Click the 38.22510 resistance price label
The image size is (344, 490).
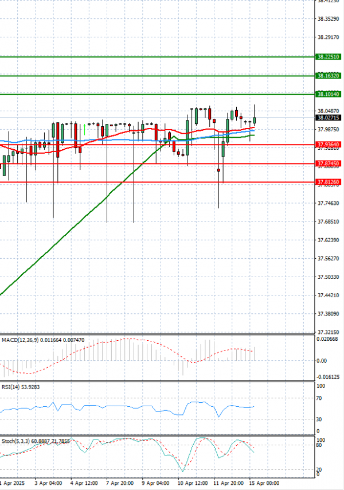pos(328,57)
